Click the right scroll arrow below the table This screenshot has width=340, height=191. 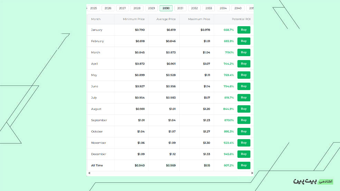coord(252,173)
